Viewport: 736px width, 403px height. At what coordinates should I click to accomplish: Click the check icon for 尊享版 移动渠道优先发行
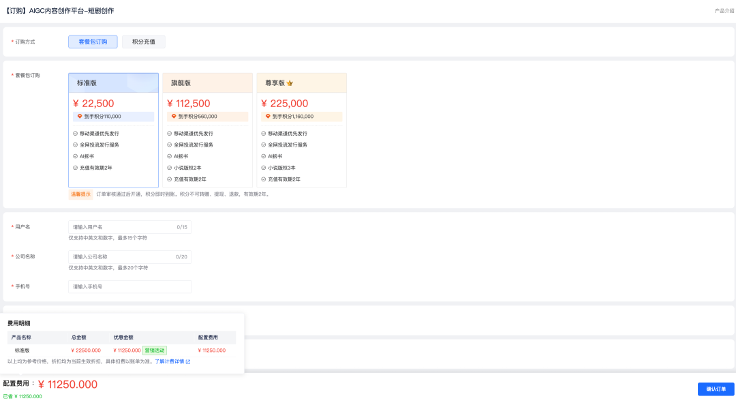263,134
